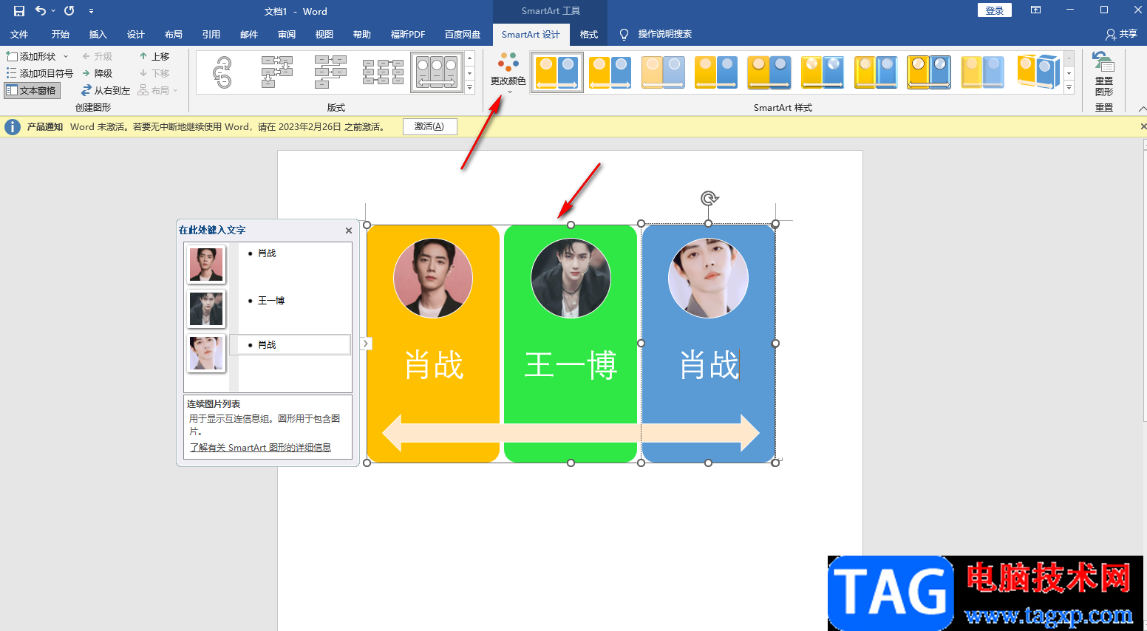Click second picture thumbnail in text pane
This screenshot has height=631, width=1147.
[206, 309]
